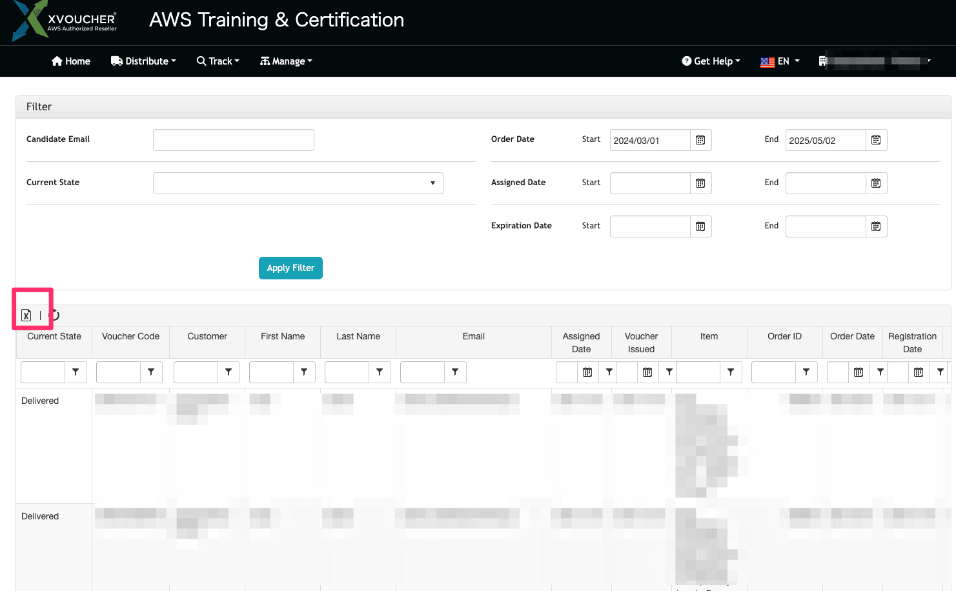Click Voucher Issued column filter funnel
This screenshot has width=956, height=591.
(x=669, y=372)
